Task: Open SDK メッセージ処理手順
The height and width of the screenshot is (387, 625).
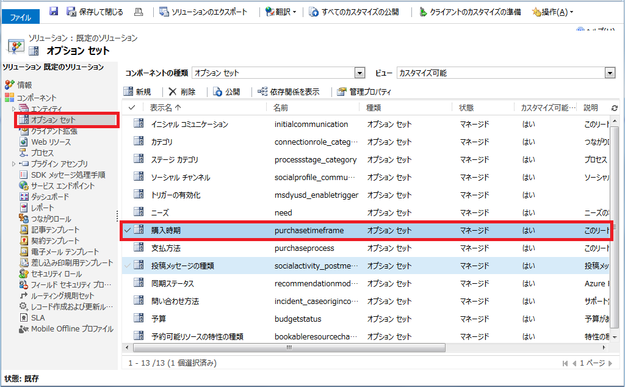Action: click(68, 175)
